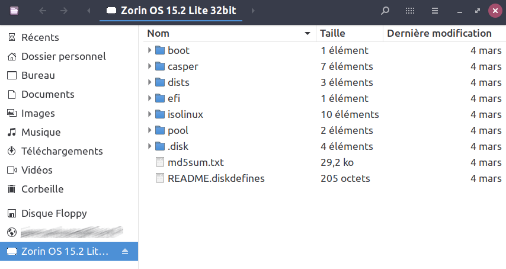Switch view with the grid view icon
Screen dimensions: 506x269
click(409, 11)
